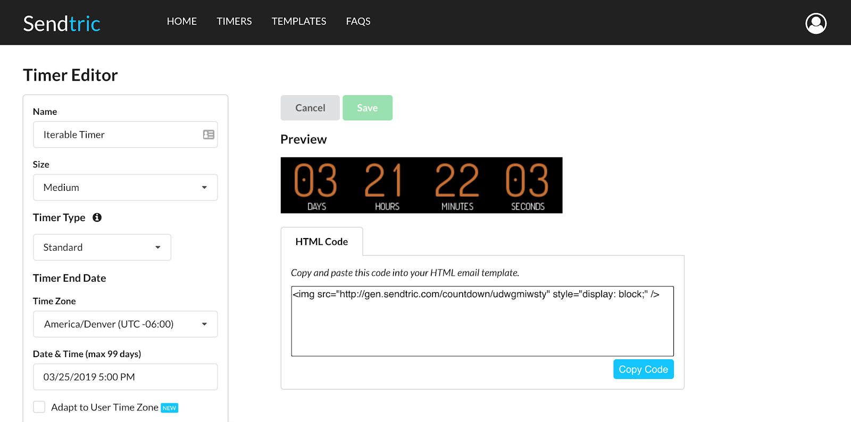Open the TEMPLATES navigation item

coord(299,21)
